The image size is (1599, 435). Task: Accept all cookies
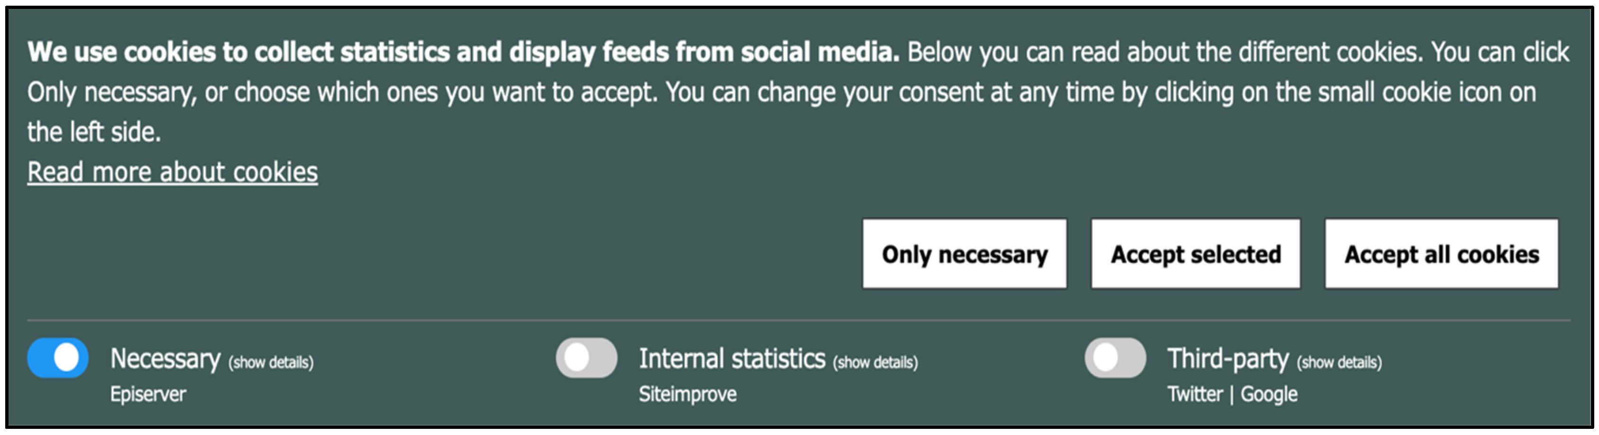1441,254
